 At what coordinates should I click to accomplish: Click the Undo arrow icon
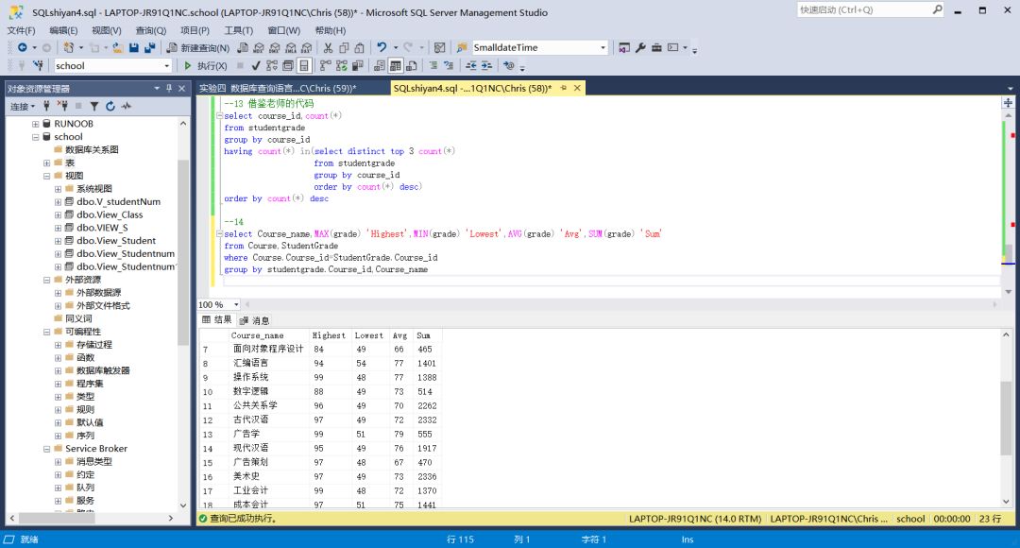(x=382, y=47)
